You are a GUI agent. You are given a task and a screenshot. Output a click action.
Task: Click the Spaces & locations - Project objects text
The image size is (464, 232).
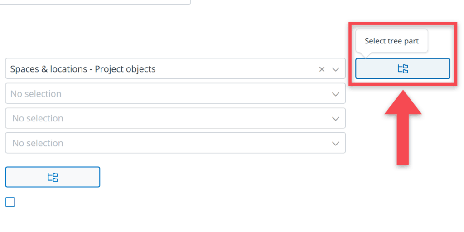(83, 69)
